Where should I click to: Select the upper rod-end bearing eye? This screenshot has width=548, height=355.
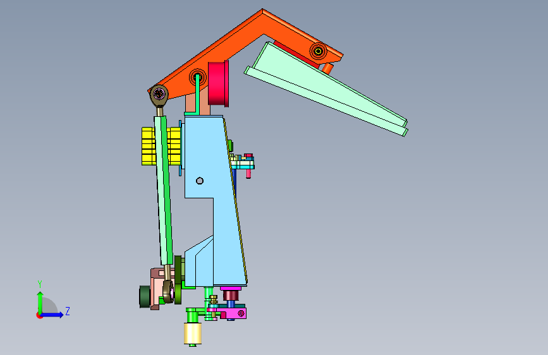pyautogui.click(x=159, y=94)
